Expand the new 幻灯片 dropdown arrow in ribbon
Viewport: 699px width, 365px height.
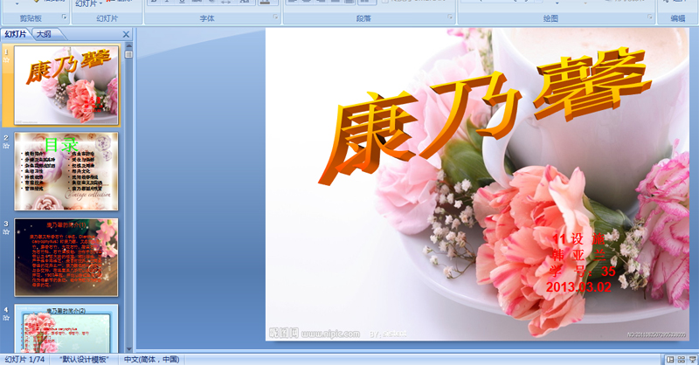point(101,3)
